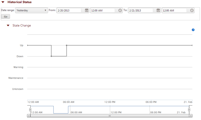Edit the To date field 2/21/2013
Image resolution: width=201 pixels, height=120 pixels.
pyautogui.click(x=140, y=10)
